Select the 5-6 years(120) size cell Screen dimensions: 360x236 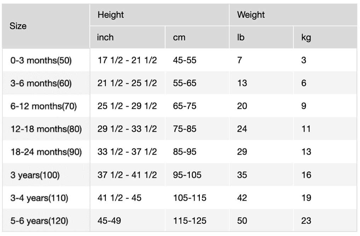click(x=39, y=221)
